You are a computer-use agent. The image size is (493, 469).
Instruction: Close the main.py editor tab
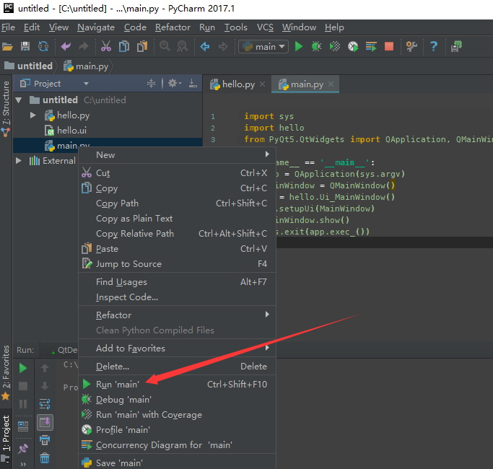tap(331, 84)
